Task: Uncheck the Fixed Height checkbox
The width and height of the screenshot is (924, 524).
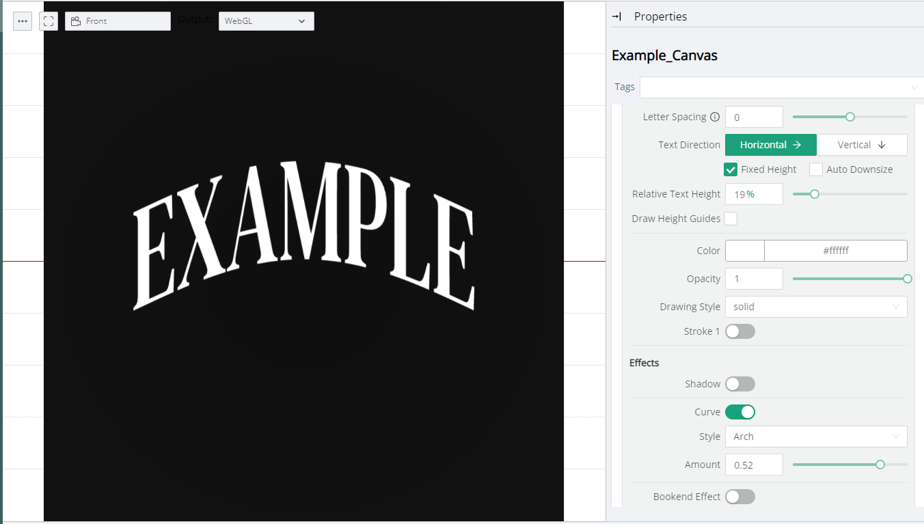Action: click(731, 169)
